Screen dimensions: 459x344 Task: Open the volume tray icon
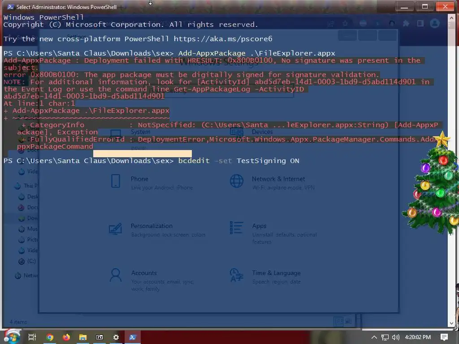pyautogui.click(x=395, y=337)
